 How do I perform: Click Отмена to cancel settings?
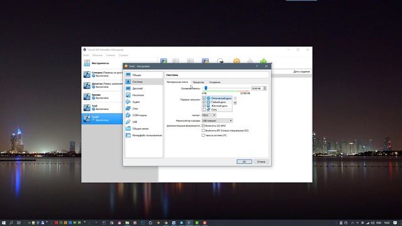(261, 162)
